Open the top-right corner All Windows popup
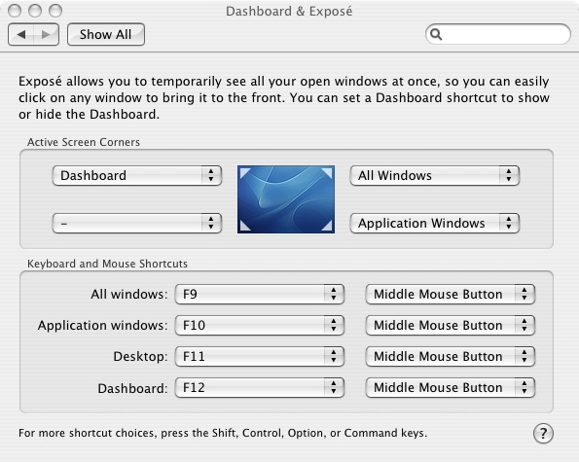579x462 pixels. [x=435, y=176]
